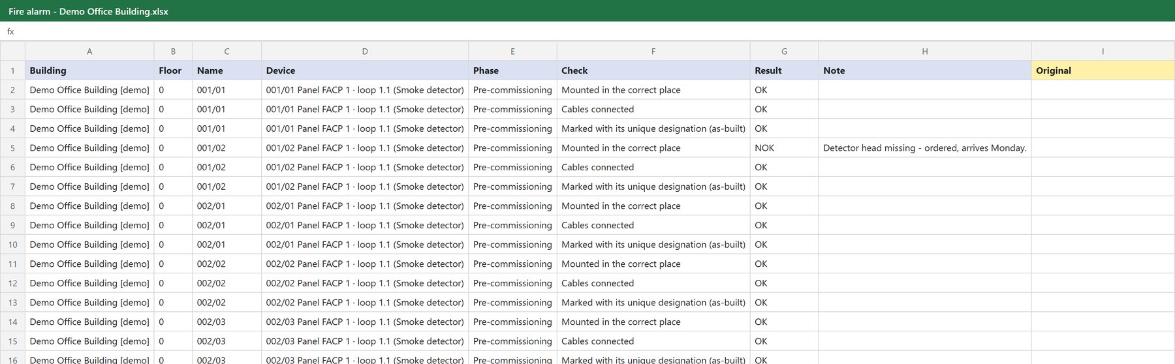Select column E header
The height and width of the screenshot is (364, 1175).
pyautogui.click(x=512, y=52)
